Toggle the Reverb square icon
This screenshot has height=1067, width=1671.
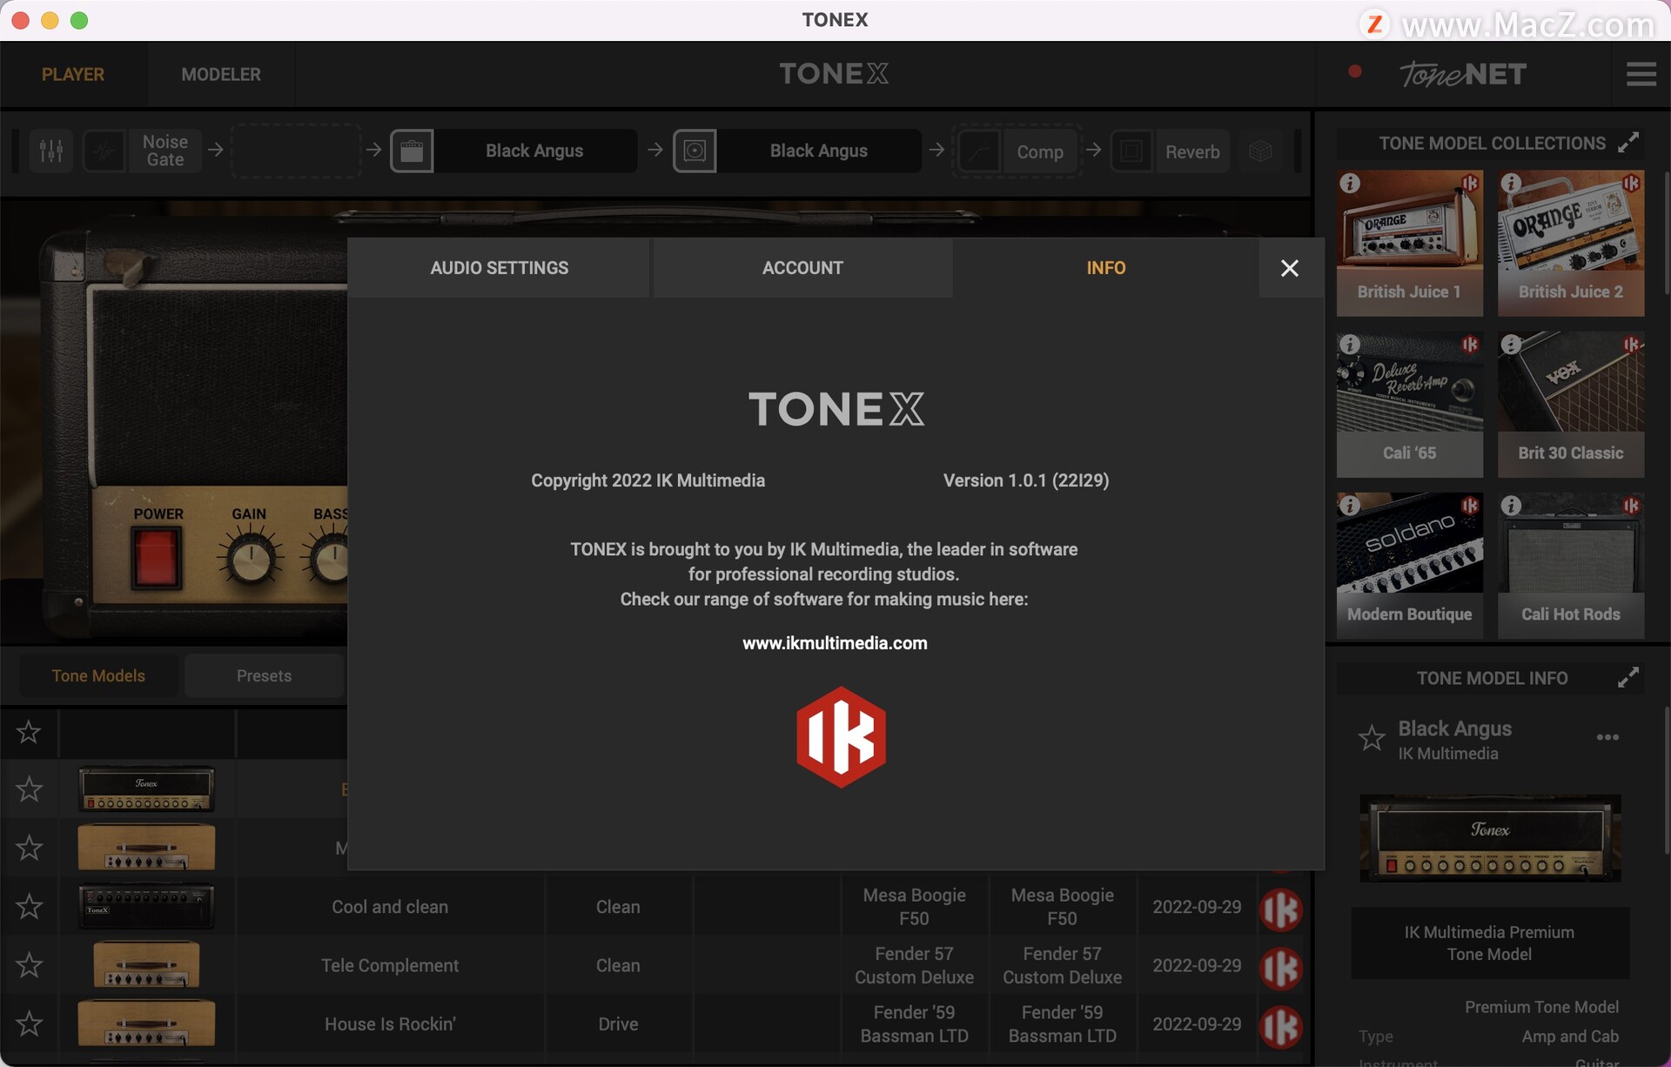coord(1131,151)
